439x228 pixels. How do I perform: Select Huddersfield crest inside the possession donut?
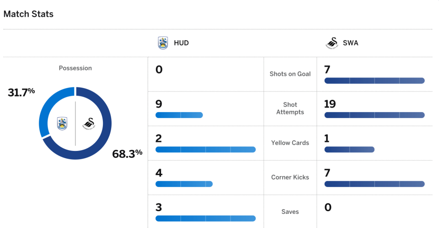click(x=63, y=123)
